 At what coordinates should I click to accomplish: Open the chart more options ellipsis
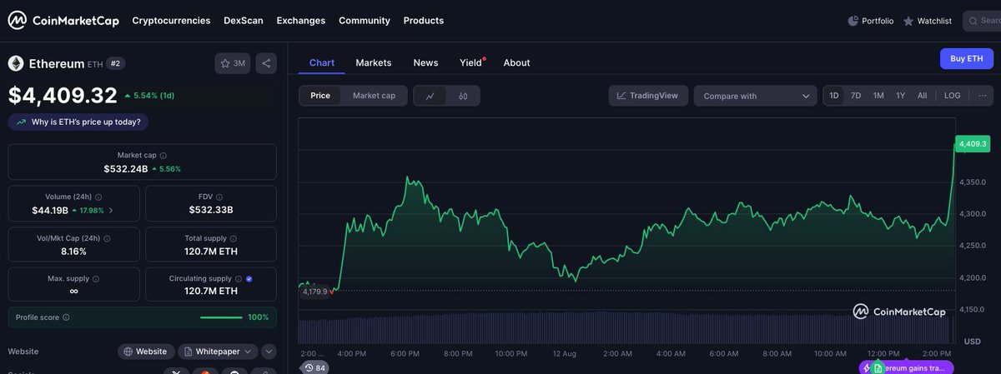(982, 96)
